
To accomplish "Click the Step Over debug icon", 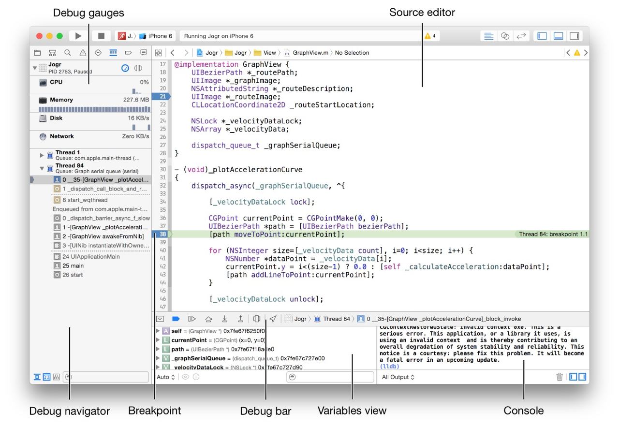I will coord(208,319).
